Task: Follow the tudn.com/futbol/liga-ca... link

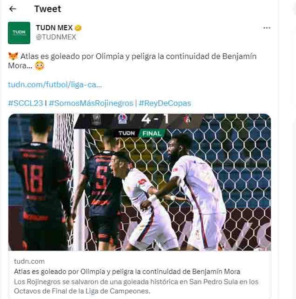Action: [x=55, y=84]
